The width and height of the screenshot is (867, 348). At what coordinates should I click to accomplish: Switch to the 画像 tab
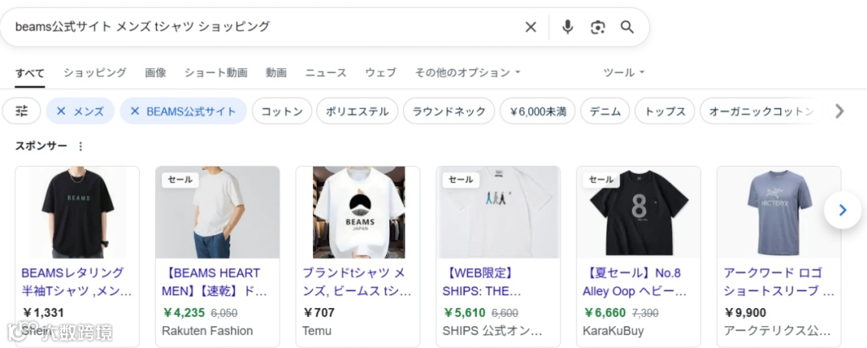[x=156, y=72]
